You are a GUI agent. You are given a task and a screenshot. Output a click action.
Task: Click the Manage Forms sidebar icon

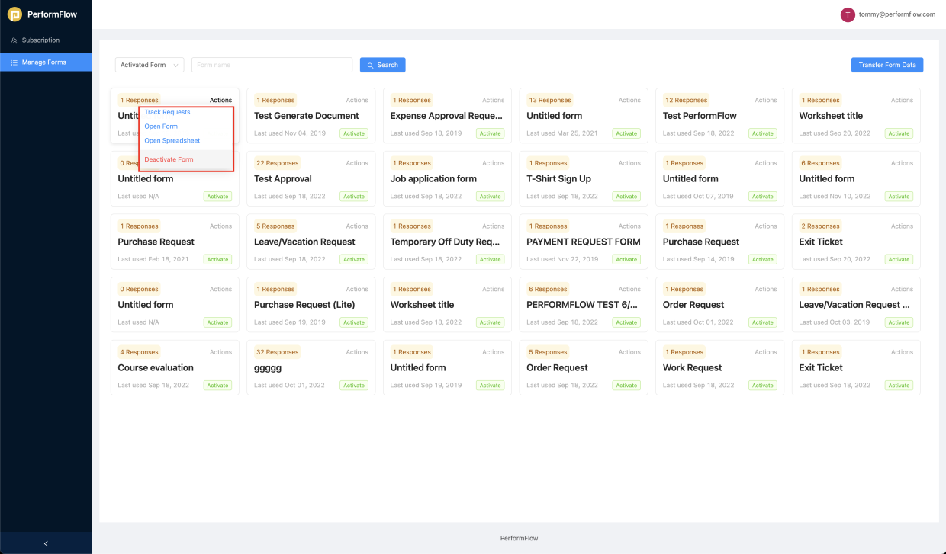click(13, 62)
